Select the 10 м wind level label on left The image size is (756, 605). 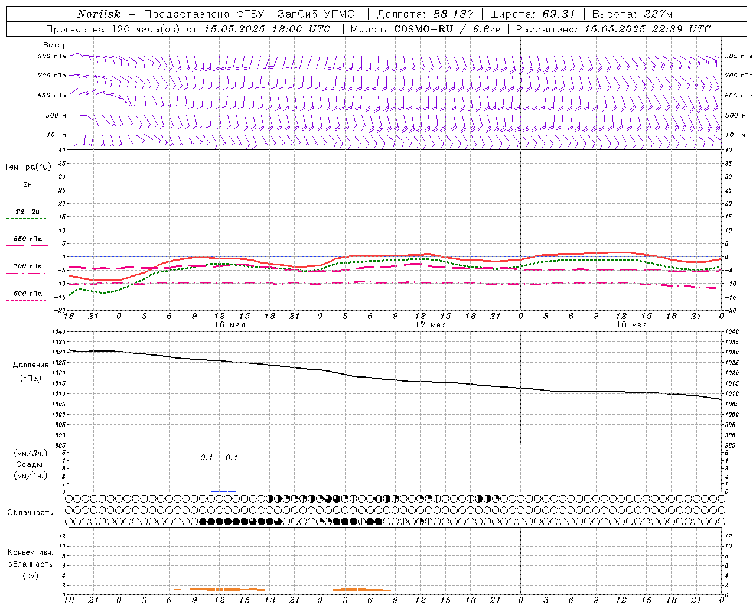point(56,135)
